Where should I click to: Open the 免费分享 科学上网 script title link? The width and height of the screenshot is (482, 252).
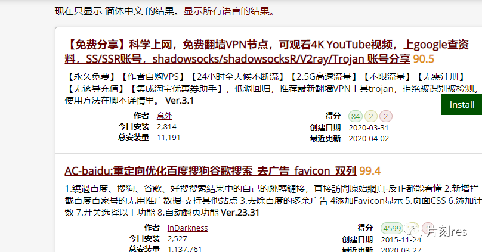coord(267,52)
